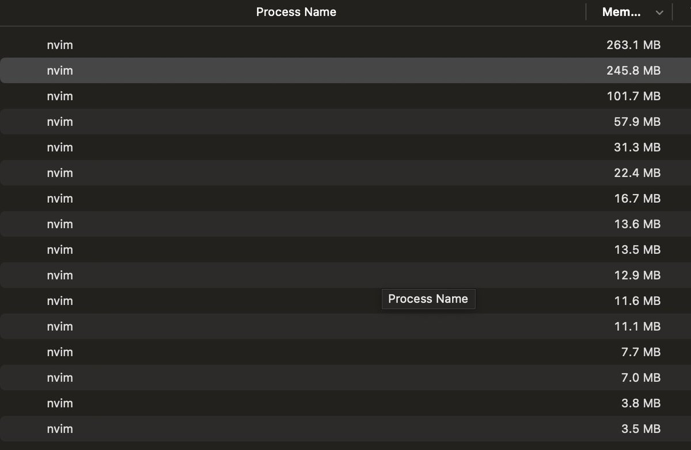
Task: Click the Memory column header
Action: pos(621,12)
